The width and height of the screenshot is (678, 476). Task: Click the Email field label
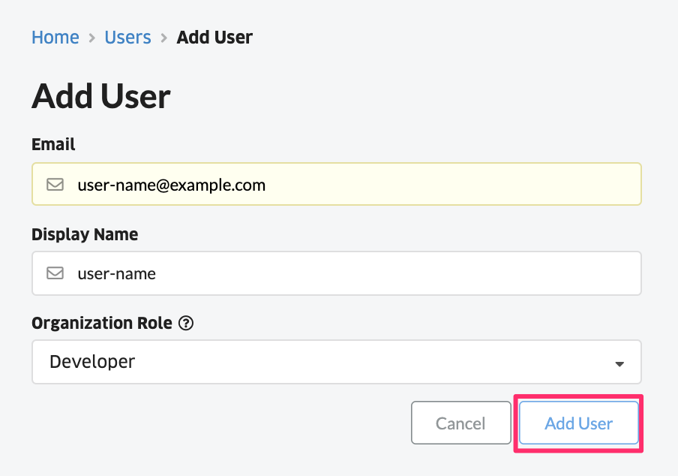click(53, 144)
